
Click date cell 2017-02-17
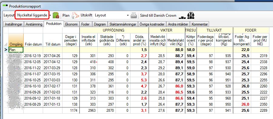[52, 86]
